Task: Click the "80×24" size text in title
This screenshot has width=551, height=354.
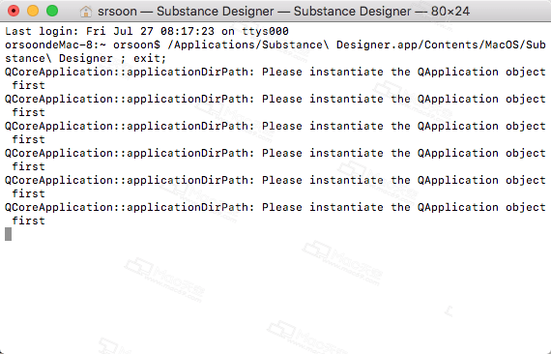Action: [x=450, y=12]
